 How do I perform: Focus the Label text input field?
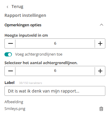[x=55, y=91]
